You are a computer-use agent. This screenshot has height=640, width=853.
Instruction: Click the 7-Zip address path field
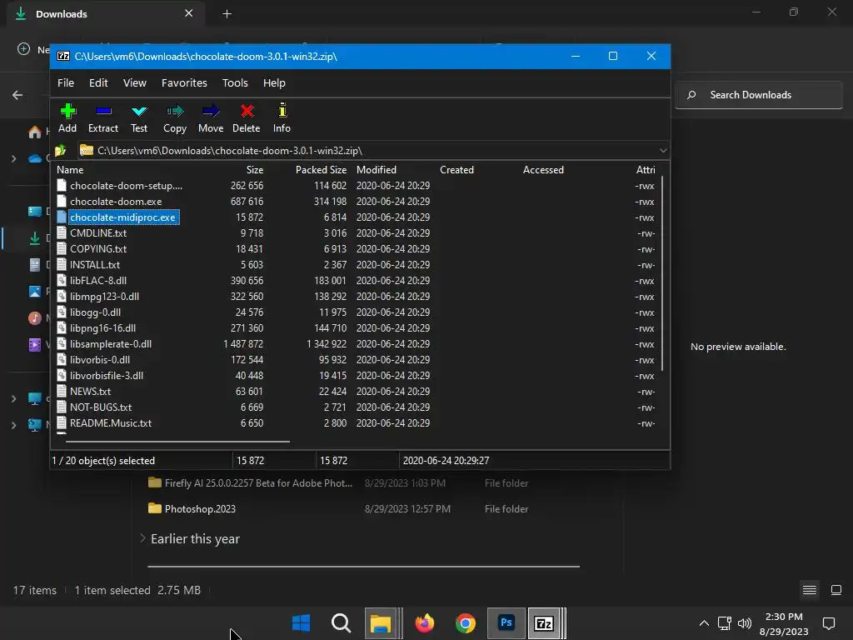tap(374, 150)
